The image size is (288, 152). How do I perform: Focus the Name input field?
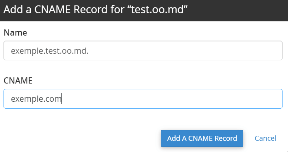pyautogui.click(x=143, y=50)
